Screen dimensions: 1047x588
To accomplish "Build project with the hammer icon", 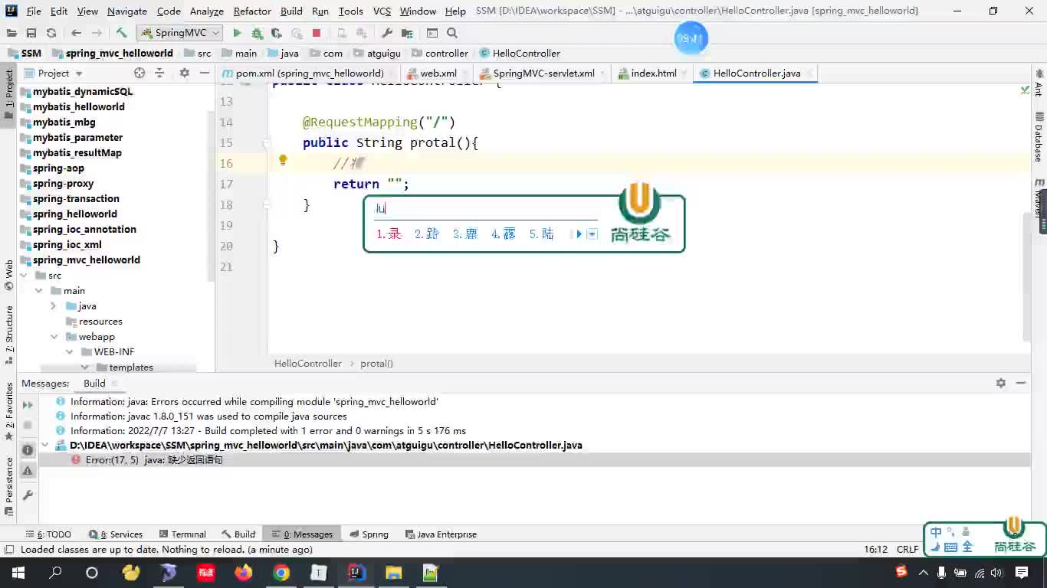I will [x=121, y=33].
